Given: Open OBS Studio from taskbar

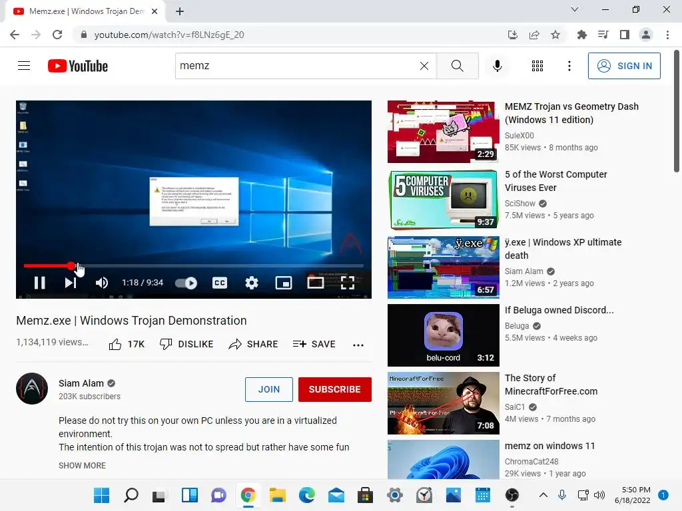Looking at the screenshot, I should tap(512, 495).
